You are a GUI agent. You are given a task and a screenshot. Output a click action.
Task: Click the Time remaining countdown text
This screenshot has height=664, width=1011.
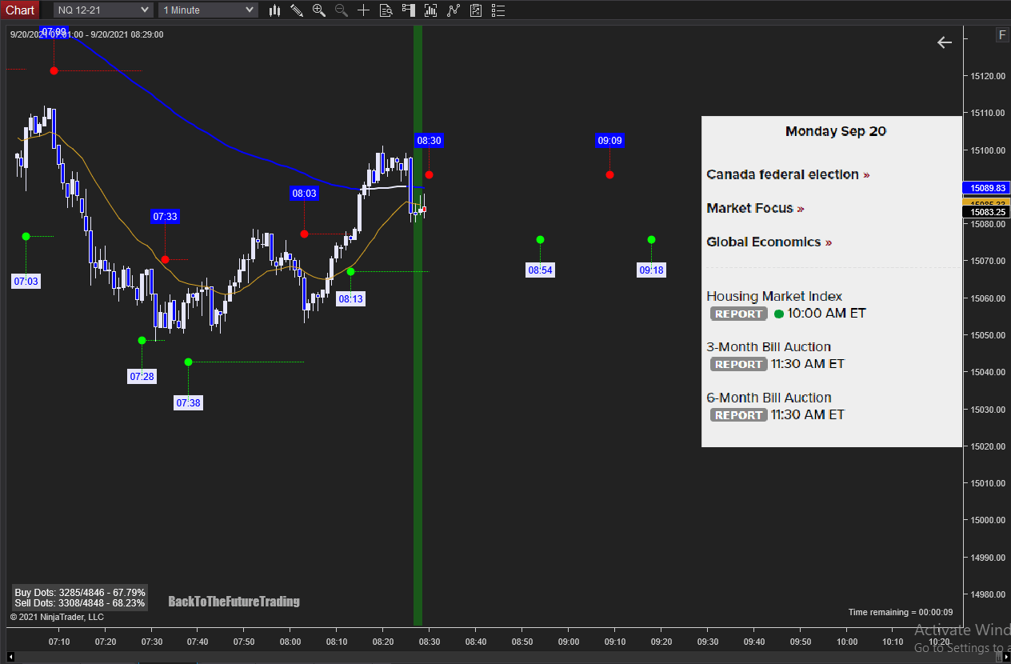(901, 612)
